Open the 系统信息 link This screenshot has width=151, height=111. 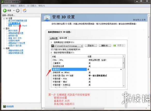click(10, 106)
